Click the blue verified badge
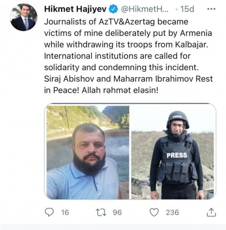This screenshot has width=226, height=230. tap(113, 9)
